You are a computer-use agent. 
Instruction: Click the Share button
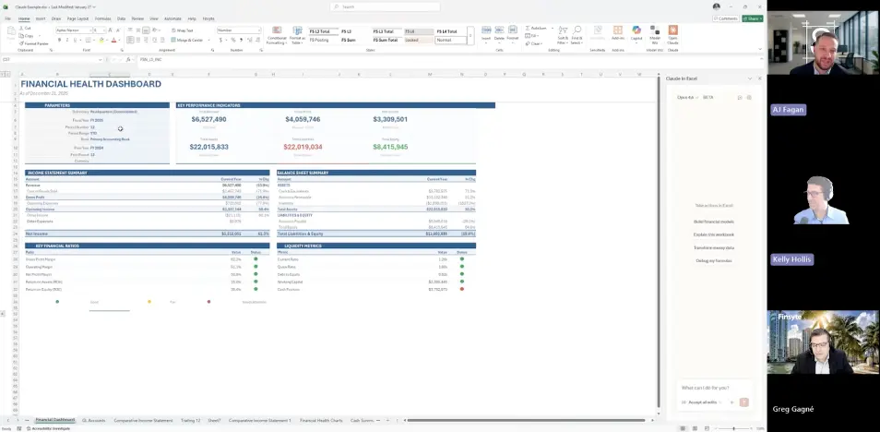point(754,18)
